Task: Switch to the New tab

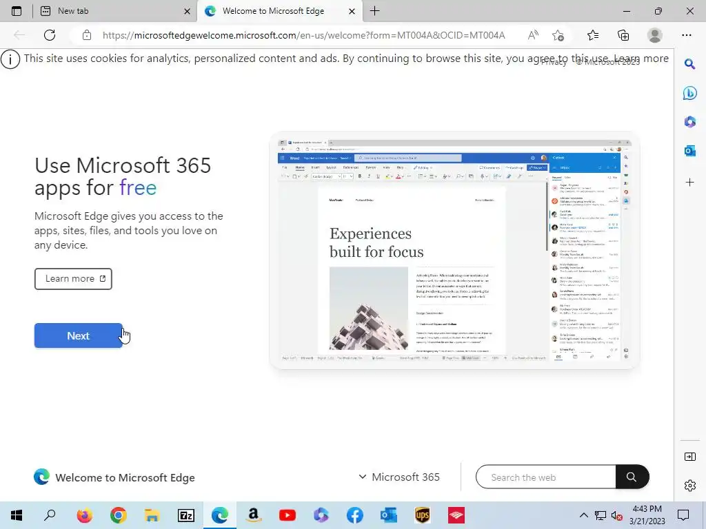Action: tap(112, 11)
